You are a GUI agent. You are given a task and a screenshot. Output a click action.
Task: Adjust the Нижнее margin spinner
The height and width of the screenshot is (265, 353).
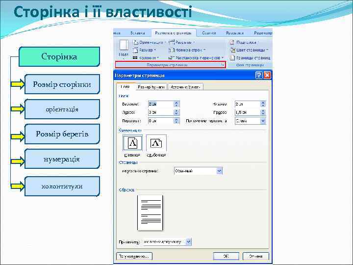[263, 104]
